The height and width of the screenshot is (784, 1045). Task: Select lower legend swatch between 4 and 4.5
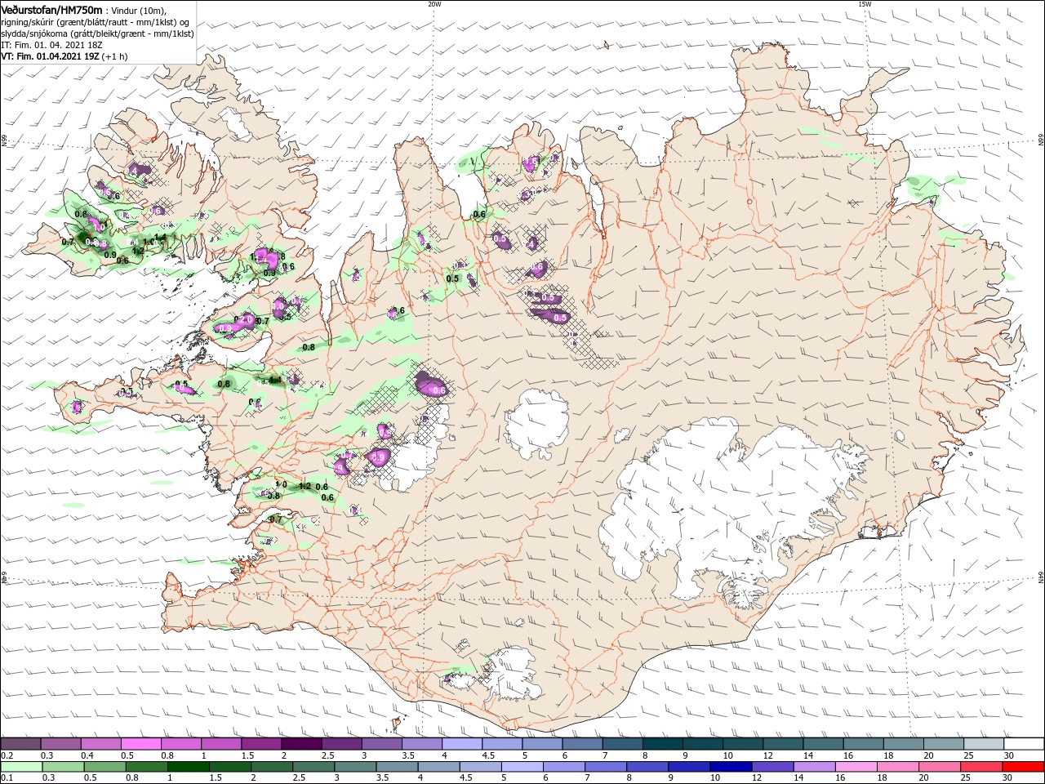439,767
